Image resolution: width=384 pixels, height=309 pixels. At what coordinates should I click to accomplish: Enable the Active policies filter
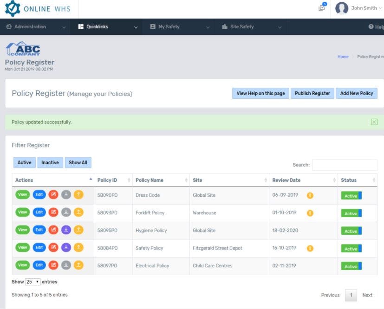tap(24, 162)
